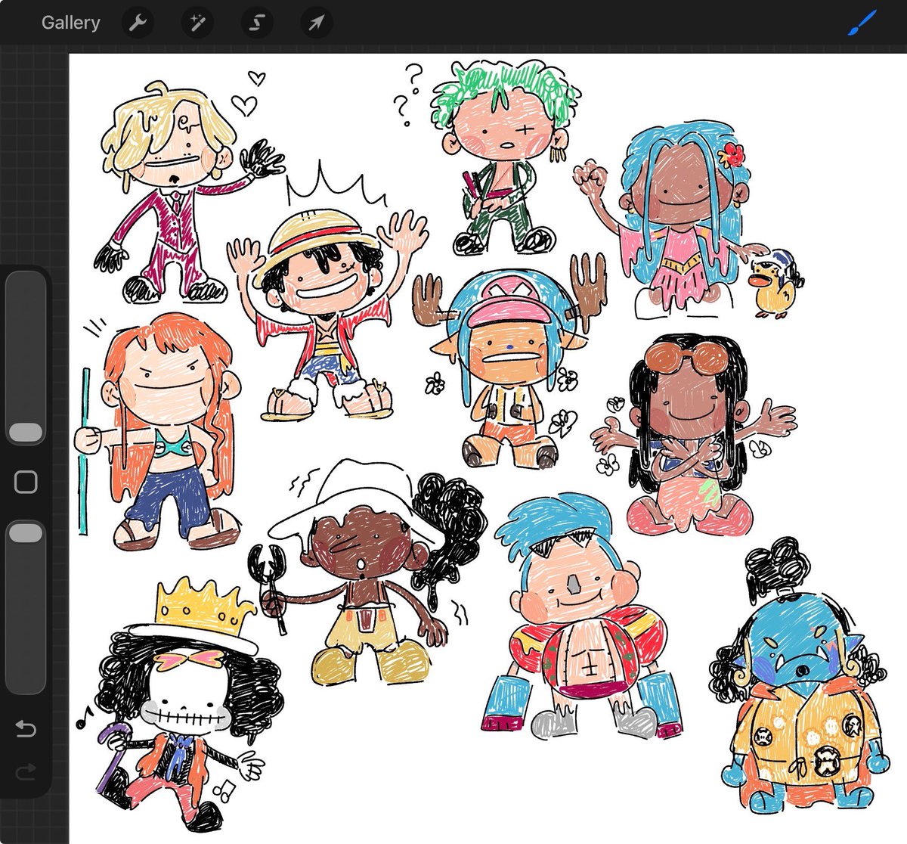This screenshot has width=907, height=844.
Task: Tap the square Modify button on sidebar
Action: (26, 482)
